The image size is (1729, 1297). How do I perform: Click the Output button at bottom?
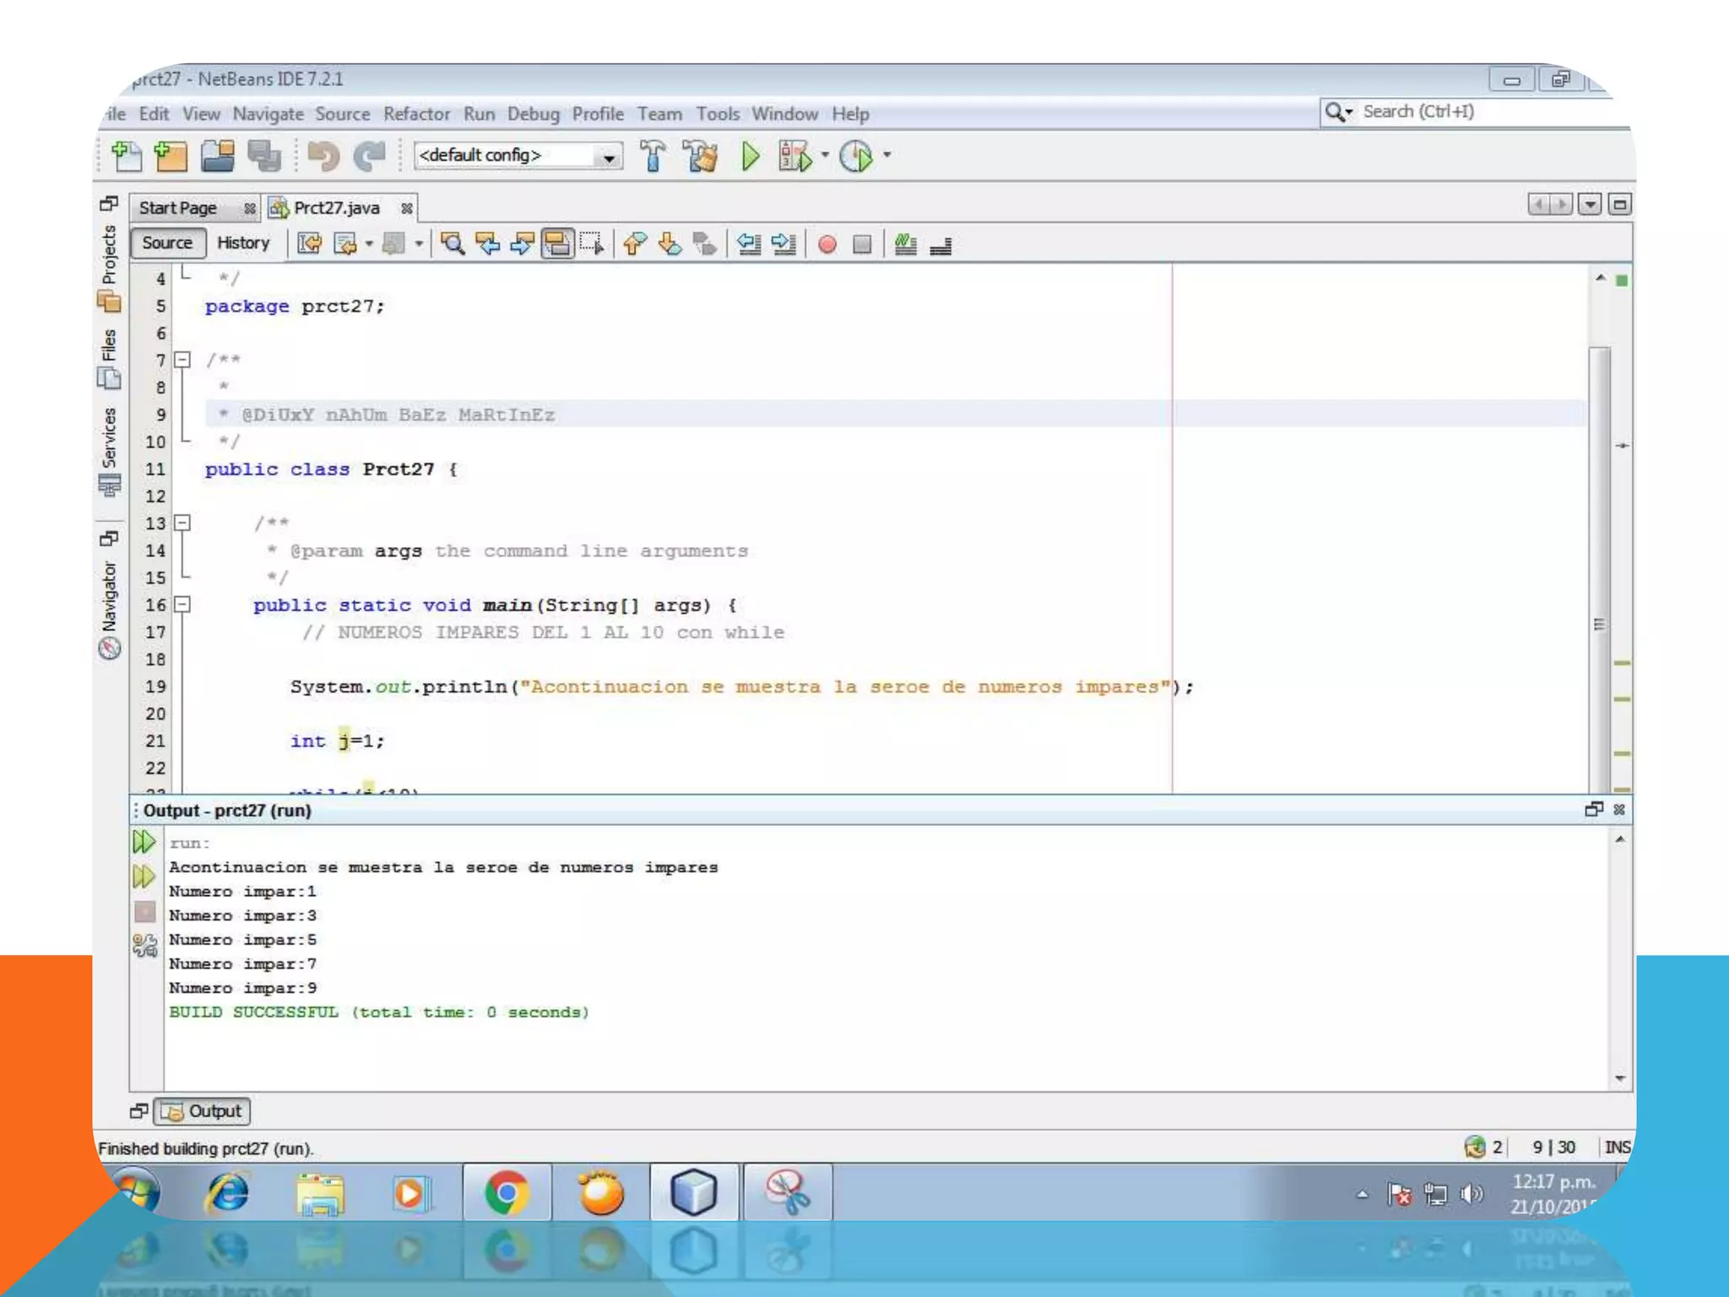tap(203, 1111)
